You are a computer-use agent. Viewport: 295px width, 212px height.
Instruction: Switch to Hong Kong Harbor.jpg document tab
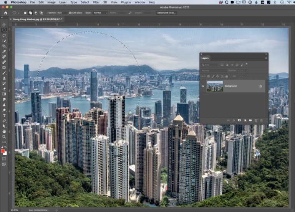[x=38, y=19]
